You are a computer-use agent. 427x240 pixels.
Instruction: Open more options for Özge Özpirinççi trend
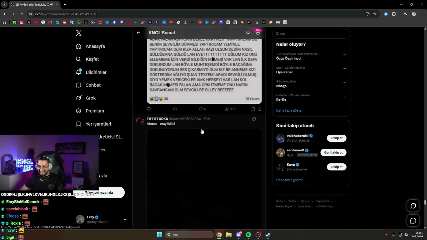tap(344, 55)
